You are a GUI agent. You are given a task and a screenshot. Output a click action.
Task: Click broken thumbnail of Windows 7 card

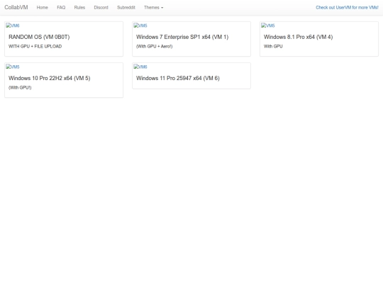(140, 26)
